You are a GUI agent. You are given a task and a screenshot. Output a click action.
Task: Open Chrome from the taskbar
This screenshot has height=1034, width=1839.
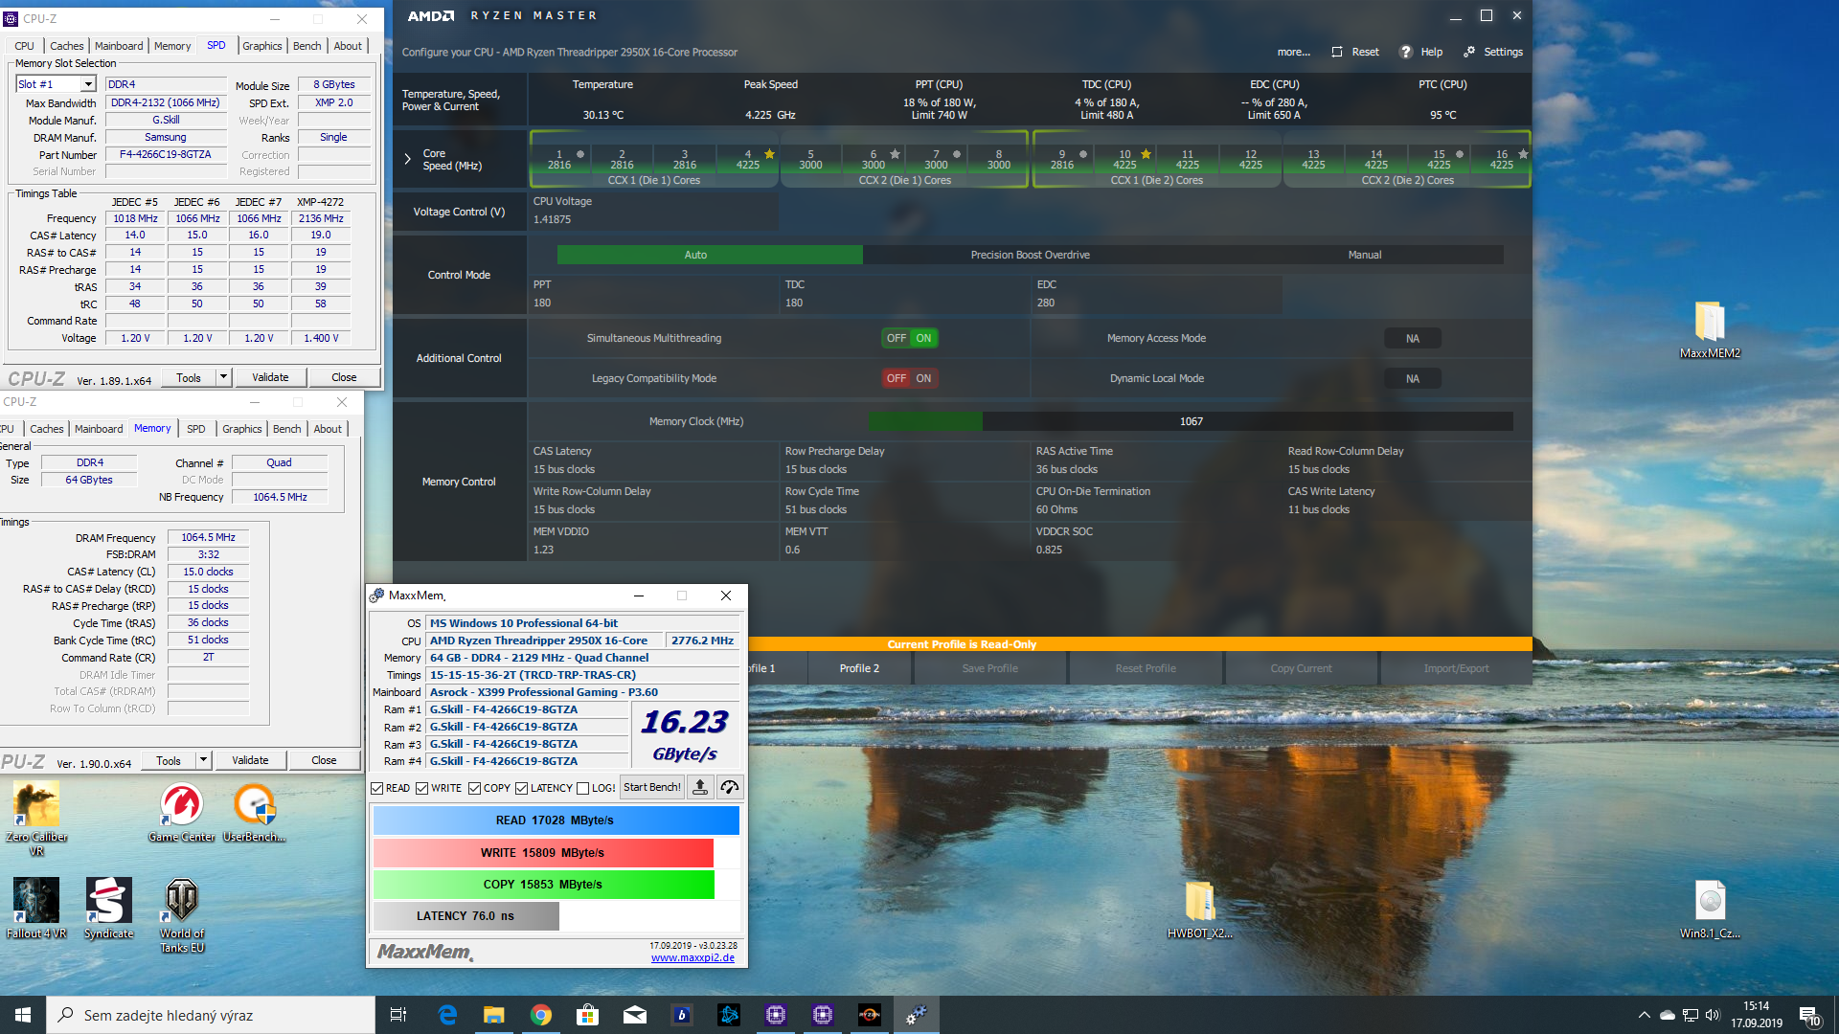pos(541,1015)
